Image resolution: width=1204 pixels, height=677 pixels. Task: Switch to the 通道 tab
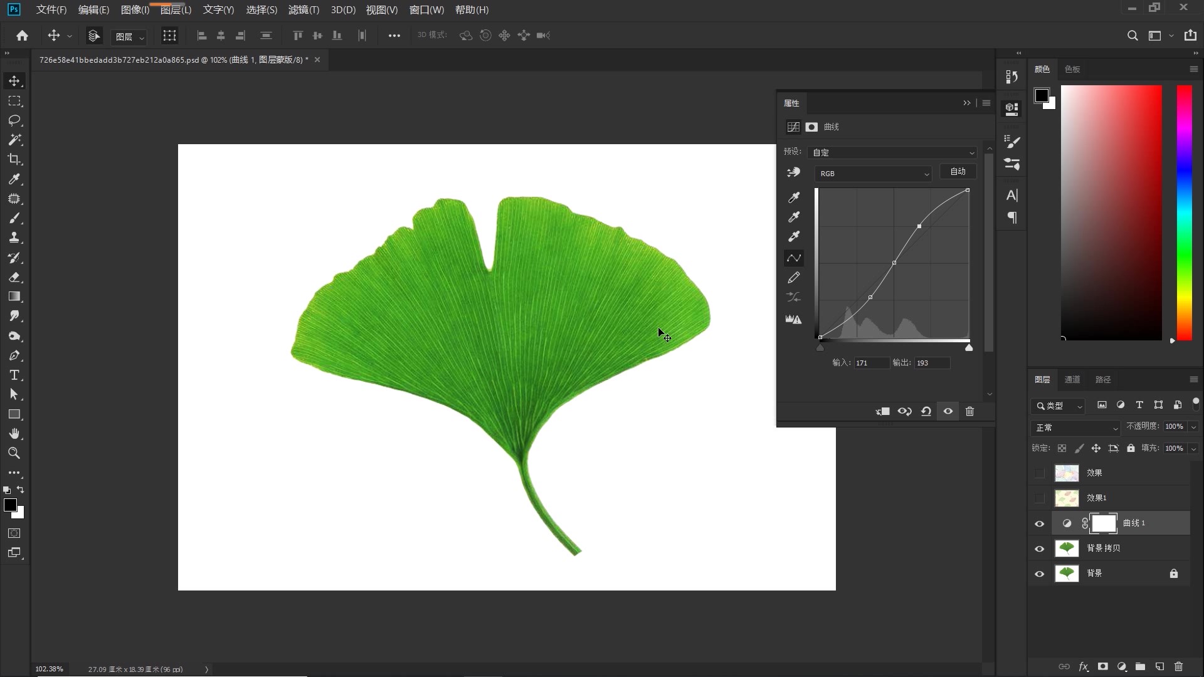[1072, 379]
